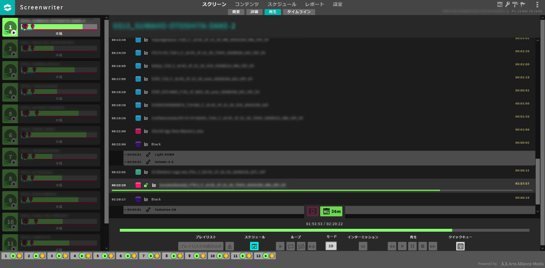Toggle the 2D mode button
This screenshot has height=268, width=545.
click(x=331, y=246)
